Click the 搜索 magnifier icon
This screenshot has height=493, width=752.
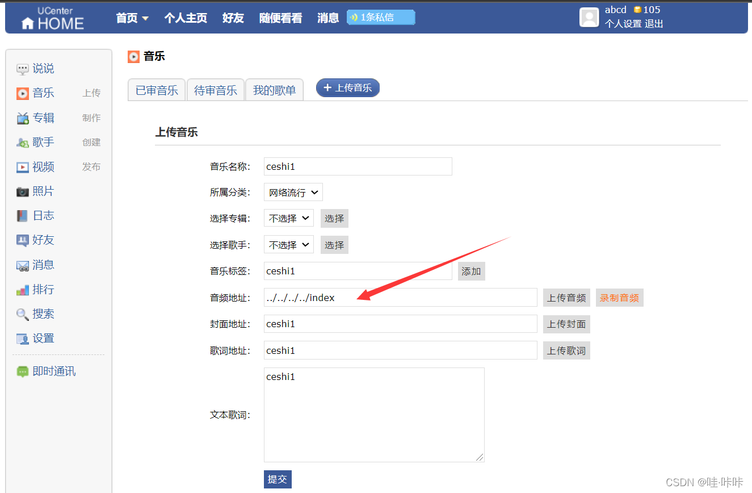tap(23, 314)
